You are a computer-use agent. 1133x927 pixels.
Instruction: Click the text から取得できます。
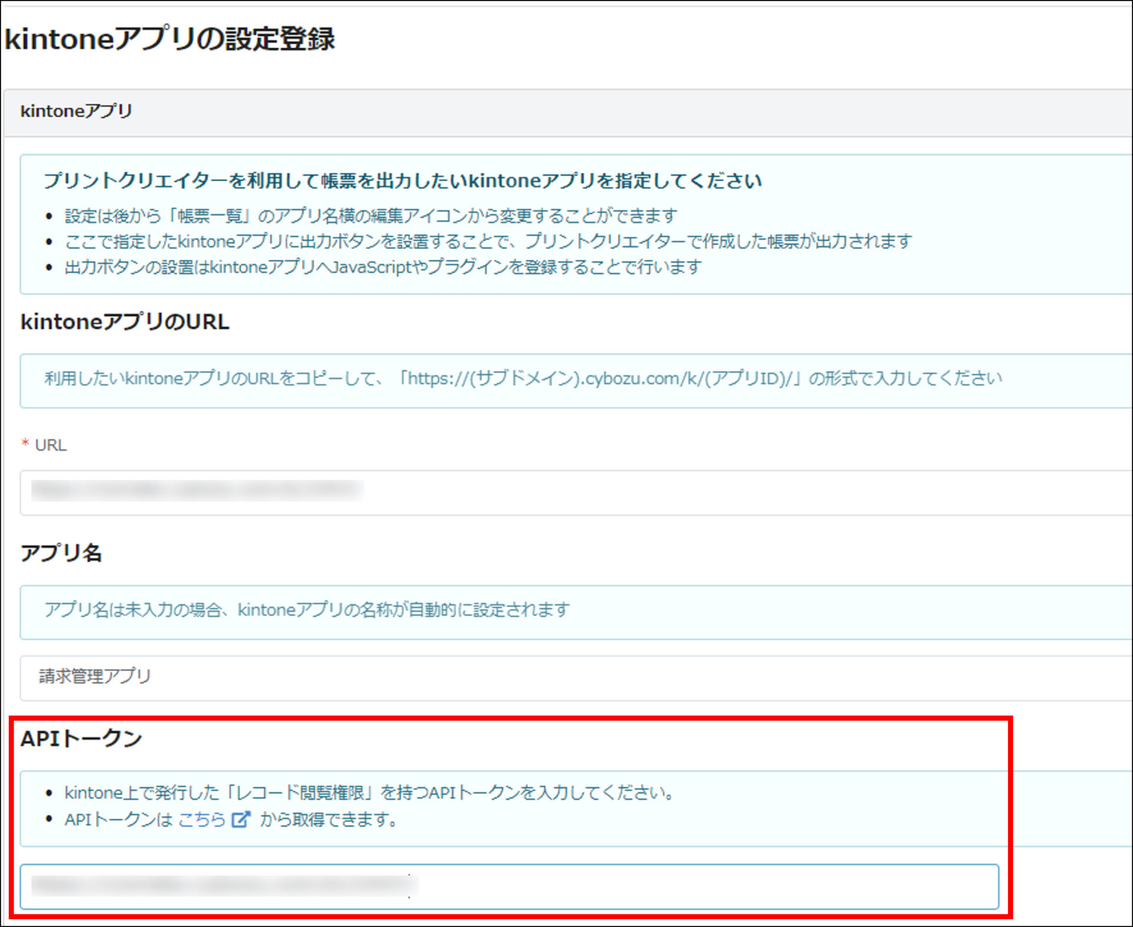329,820
